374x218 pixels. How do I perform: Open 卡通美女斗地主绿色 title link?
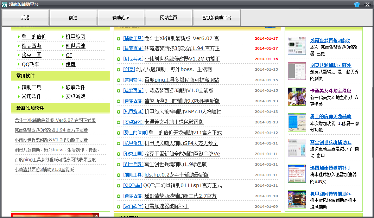331,91
